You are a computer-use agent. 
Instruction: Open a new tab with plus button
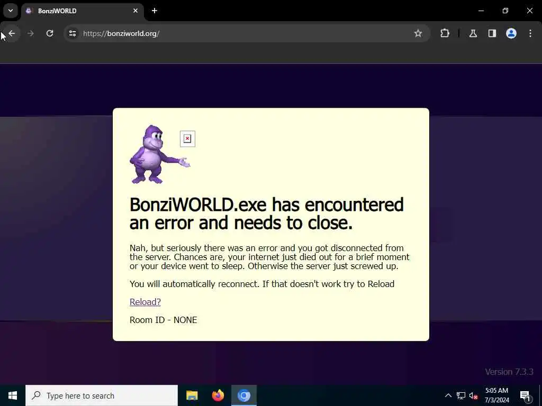point(155,11)
